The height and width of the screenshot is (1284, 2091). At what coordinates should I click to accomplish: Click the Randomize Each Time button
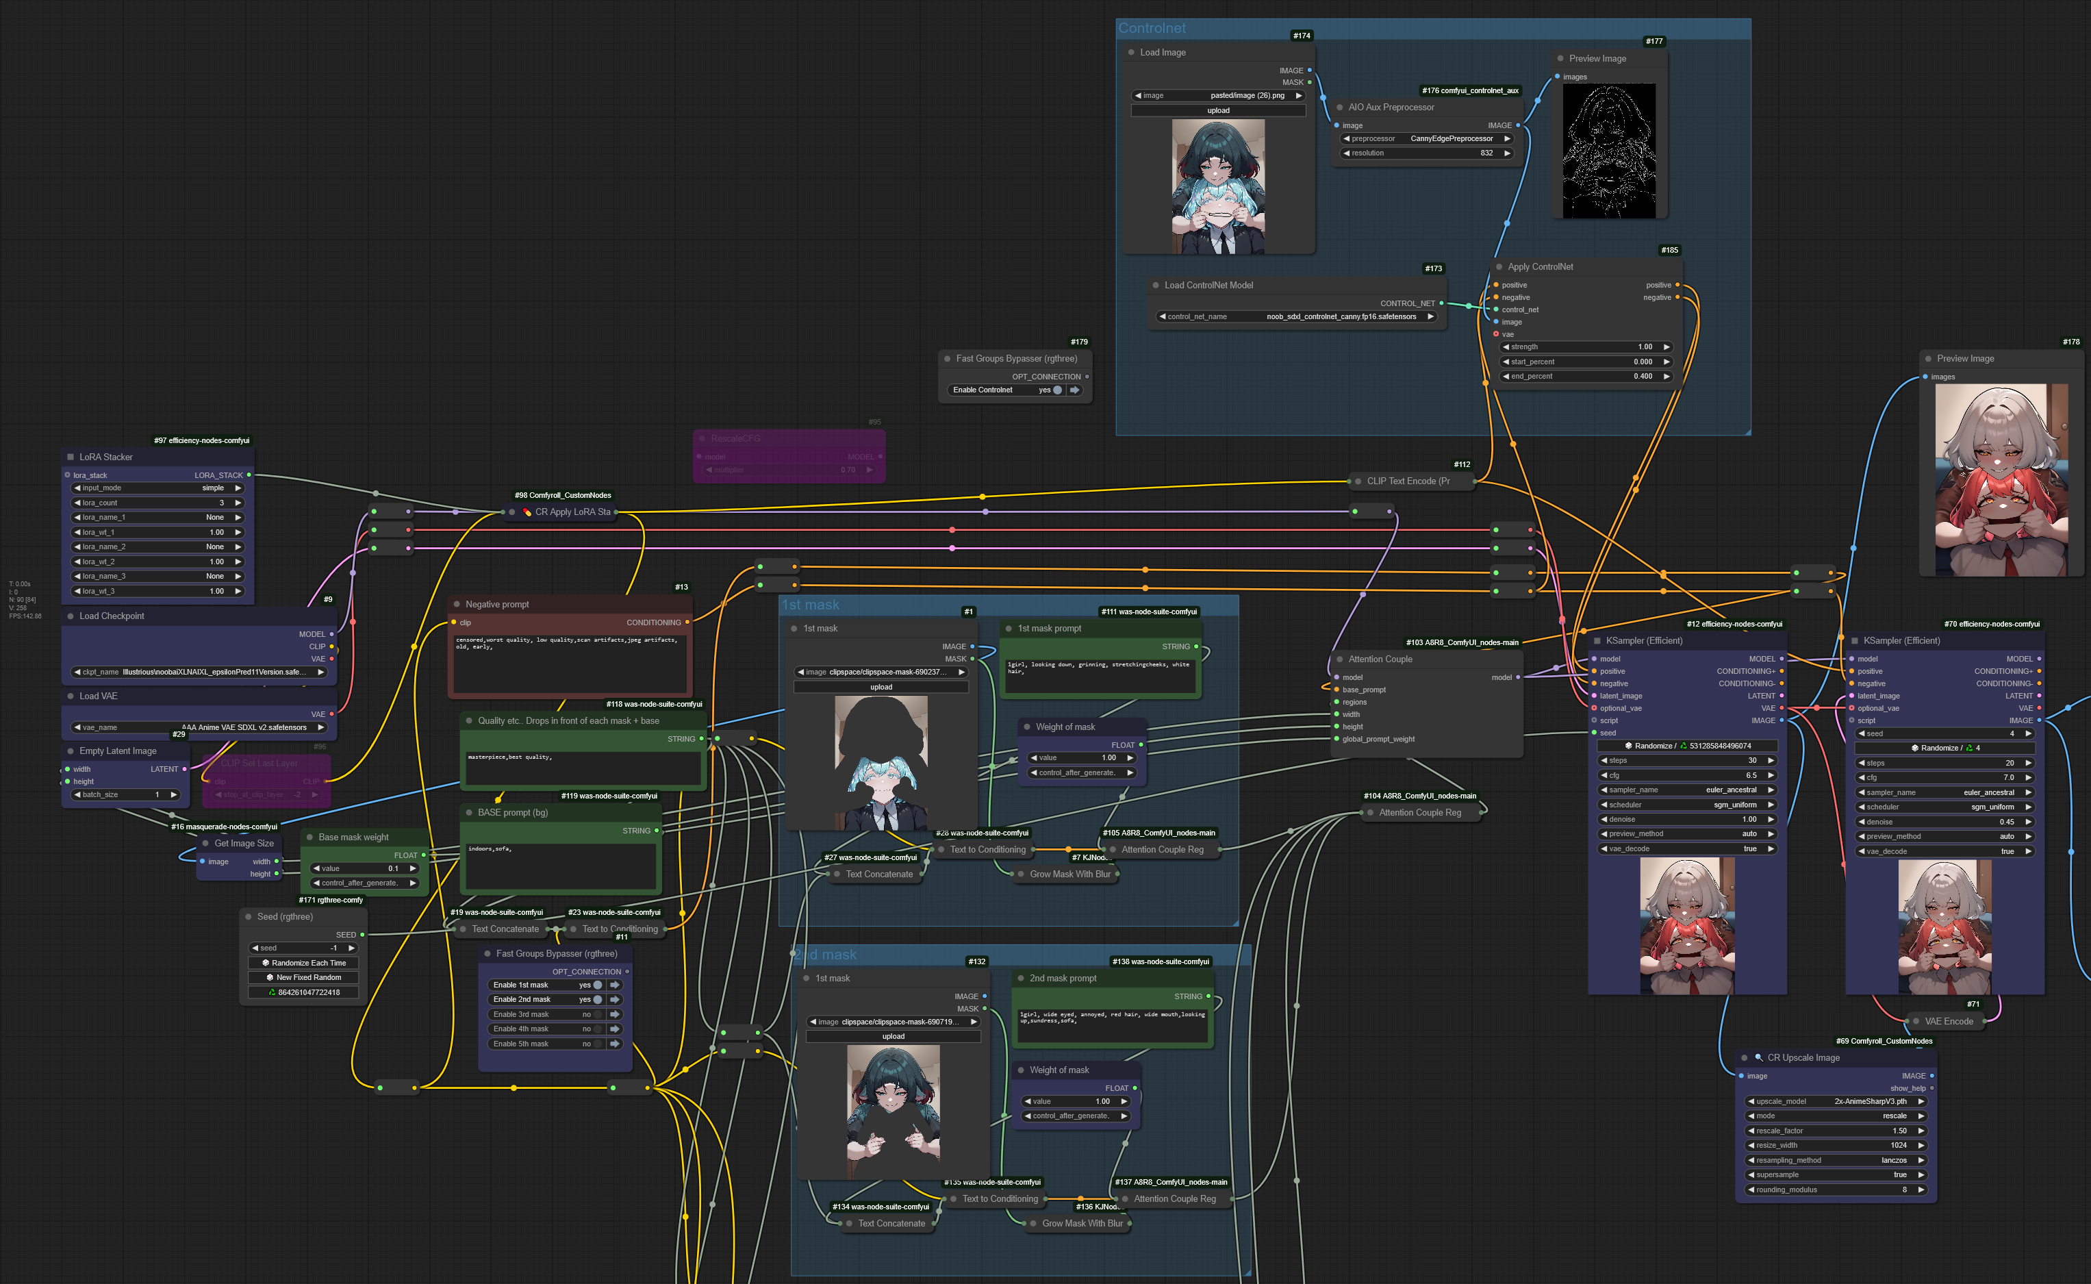(x=304, y=963)
